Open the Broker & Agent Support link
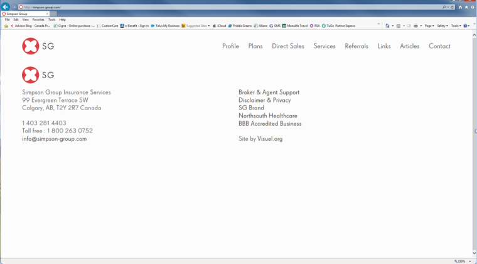 point(269,93)
